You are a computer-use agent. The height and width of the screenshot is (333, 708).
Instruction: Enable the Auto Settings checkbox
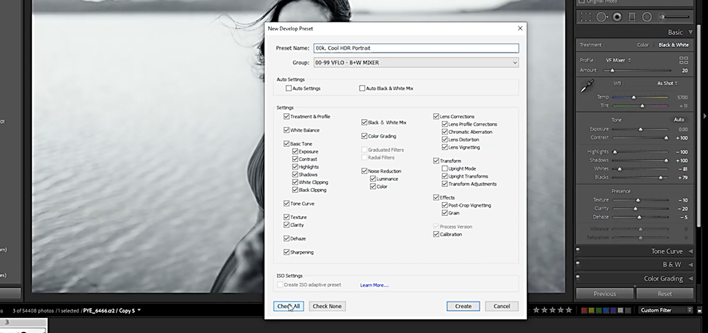pyautogui.click(x=289, y=88)
